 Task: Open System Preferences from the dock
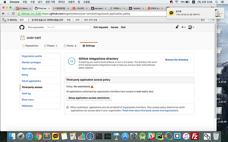click(x=134, y=136)
